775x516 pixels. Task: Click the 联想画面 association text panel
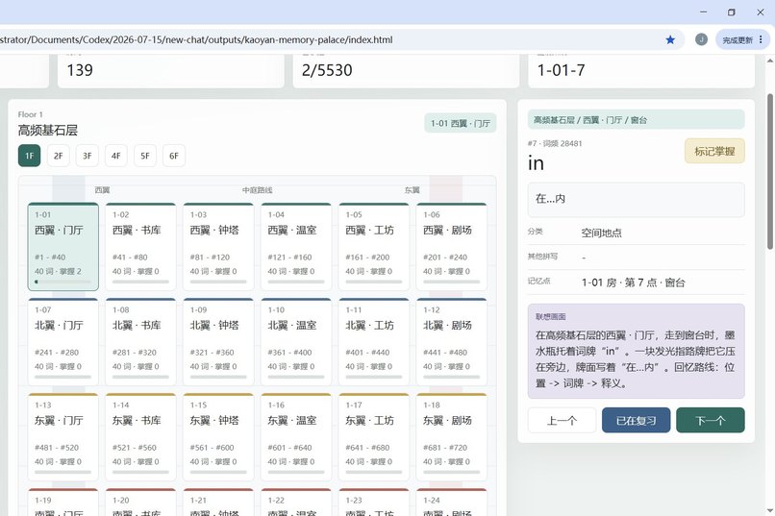637,351
